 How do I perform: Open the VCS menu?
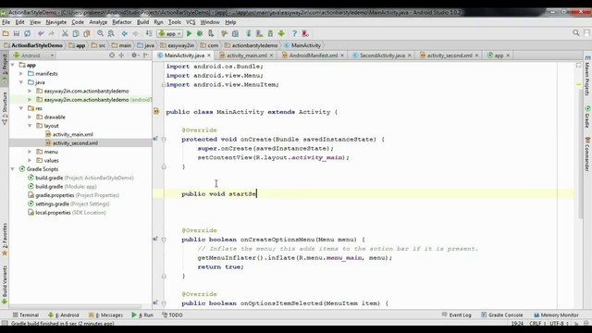pyautogui.click(x=191, y=22)
